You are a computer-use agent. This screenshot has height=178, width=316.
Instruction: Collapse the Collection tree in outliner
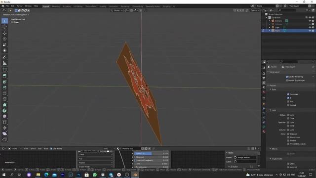(267, 18)
